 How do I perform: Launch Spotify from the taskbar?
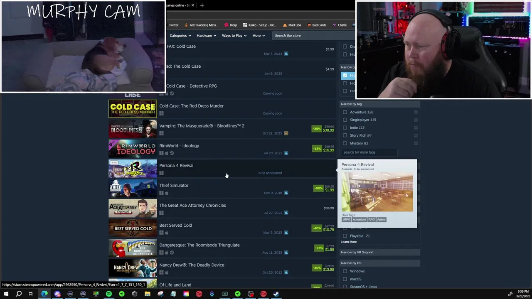click(x=109, y=294)
